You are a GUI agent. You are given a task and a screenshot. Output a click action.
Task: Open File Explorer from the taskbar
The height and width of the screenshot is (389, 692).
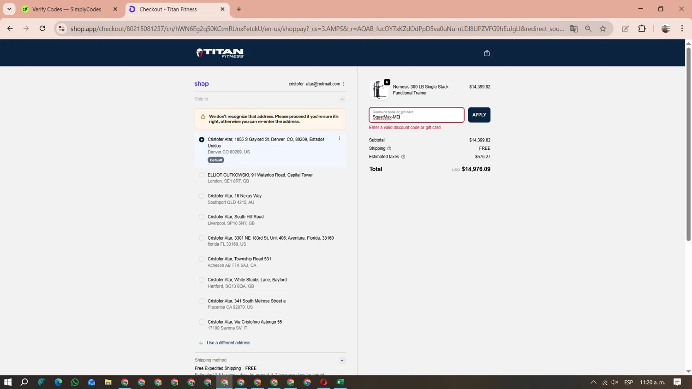pos(108,382)
